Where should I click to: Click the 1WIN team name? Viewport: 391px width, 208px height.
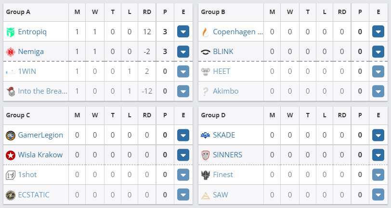click(x=27, y=71)
